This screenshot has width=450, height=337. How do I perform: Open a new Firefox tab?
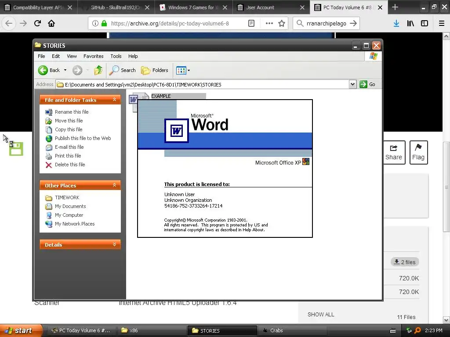coord(395,7)
